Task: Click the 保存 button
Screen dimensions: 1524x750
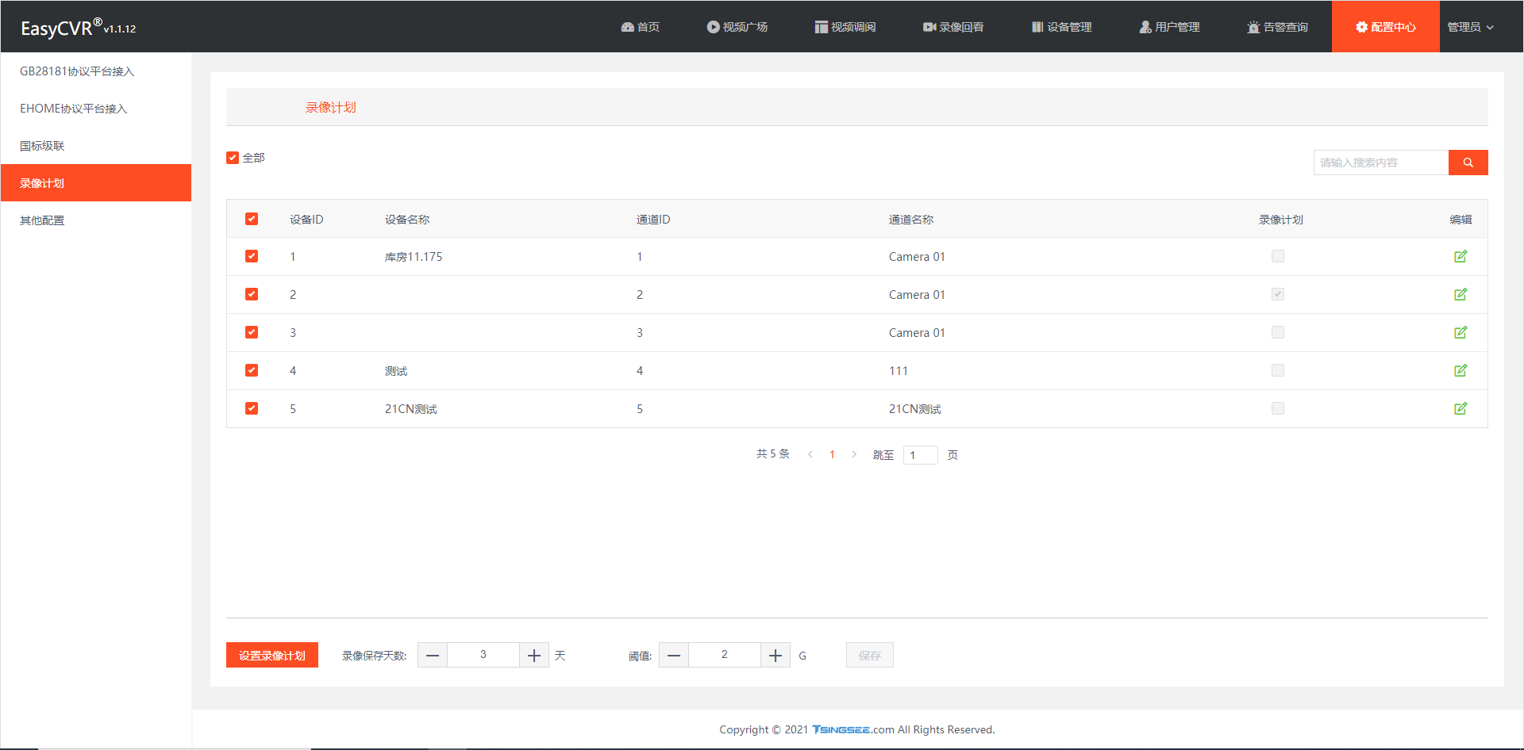Action: (869, 656)
